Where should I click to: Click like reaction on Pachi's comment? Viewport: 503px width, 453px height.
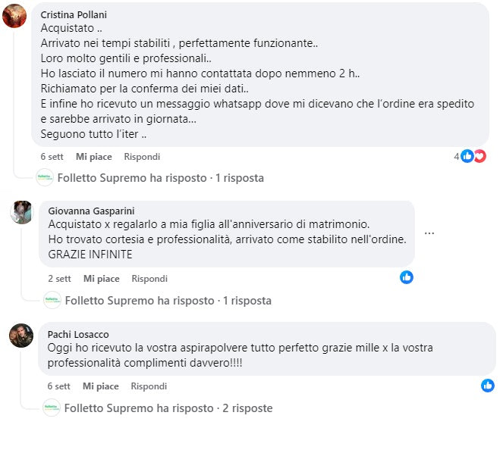(x=488, y=386)
